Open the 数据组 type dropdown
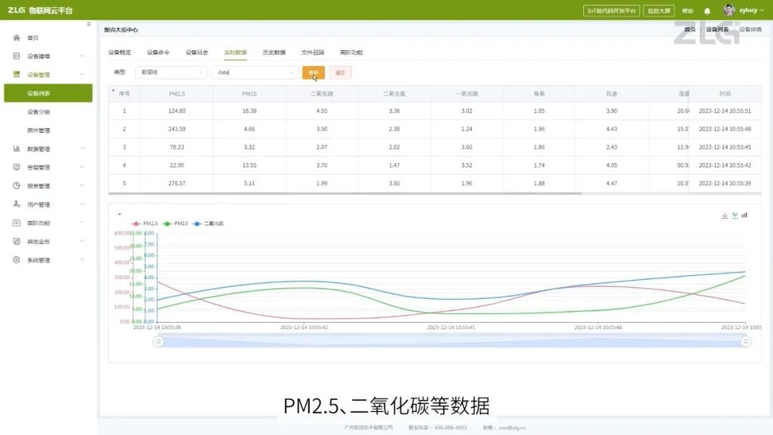 coord(171,72)
